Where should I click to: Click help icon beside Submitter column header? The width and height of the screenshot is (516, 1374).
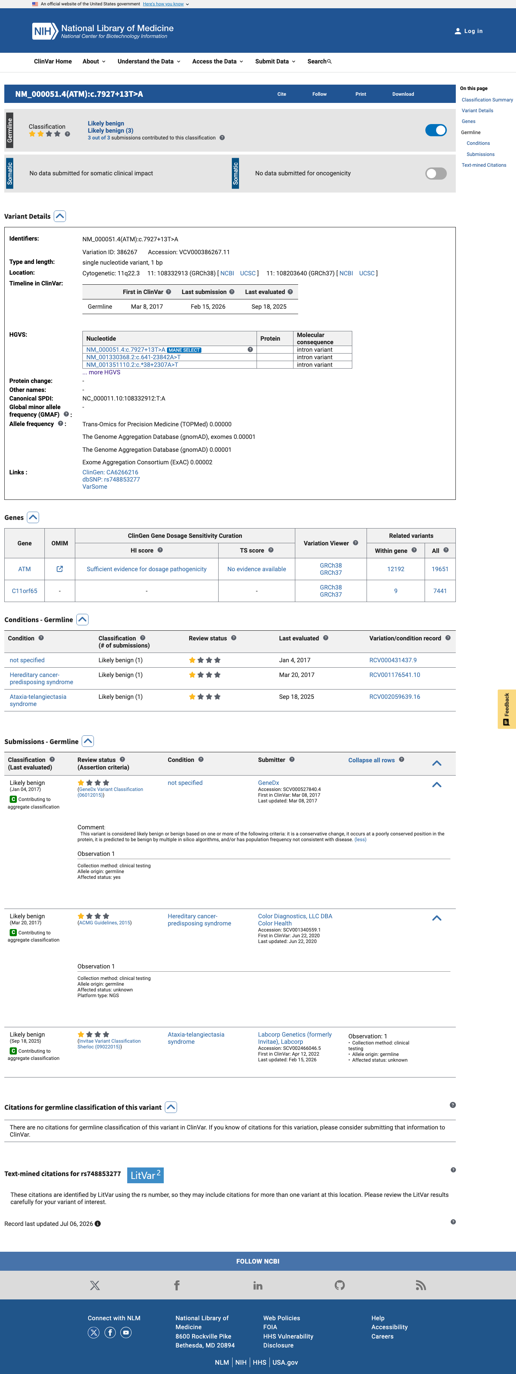[x=292, y=759]
